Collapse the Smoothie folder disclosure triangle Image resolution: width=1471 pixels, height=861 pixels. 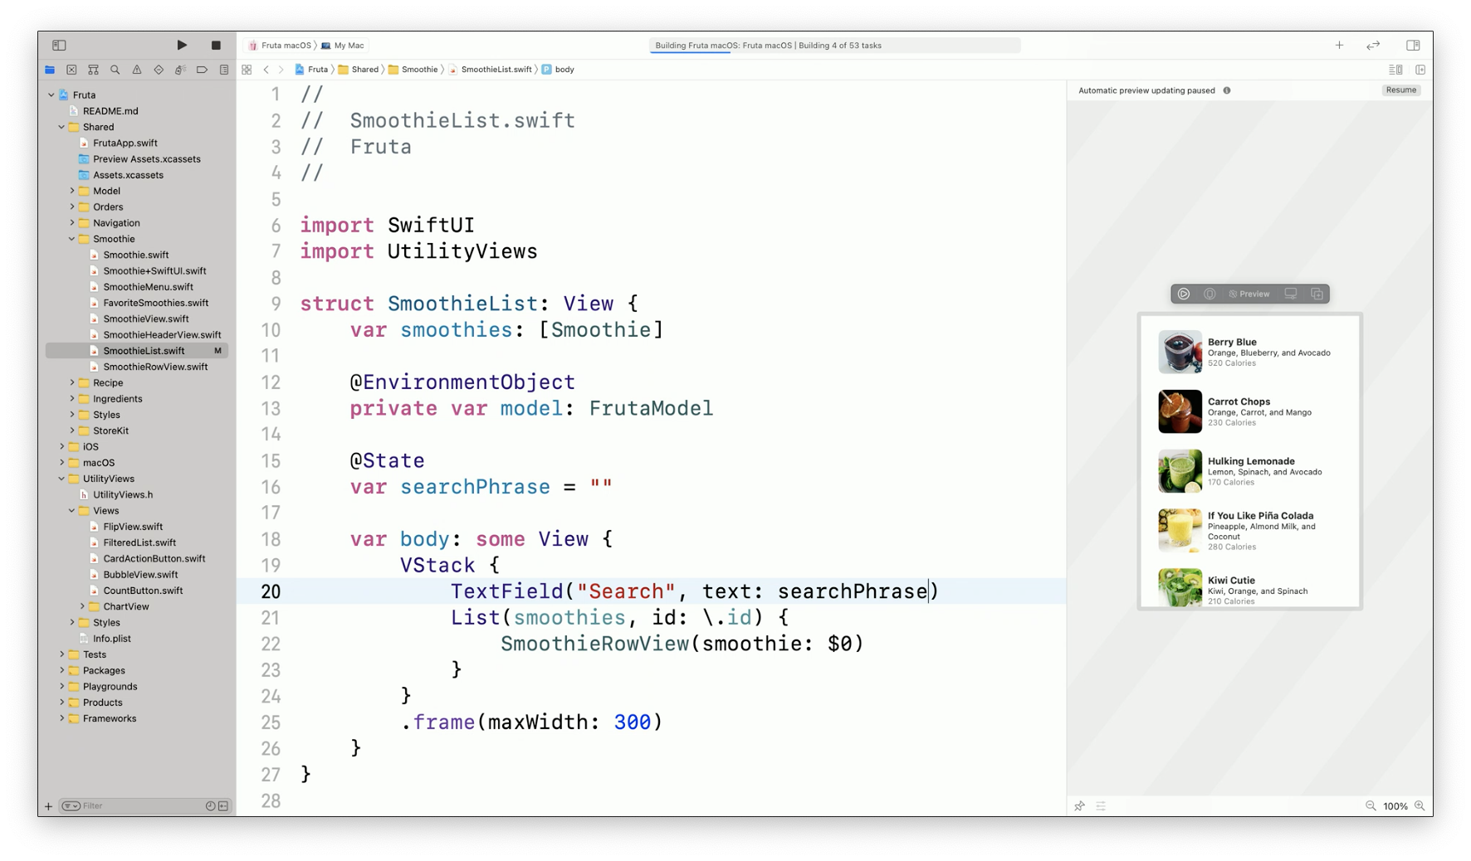(x=72, y=239)
